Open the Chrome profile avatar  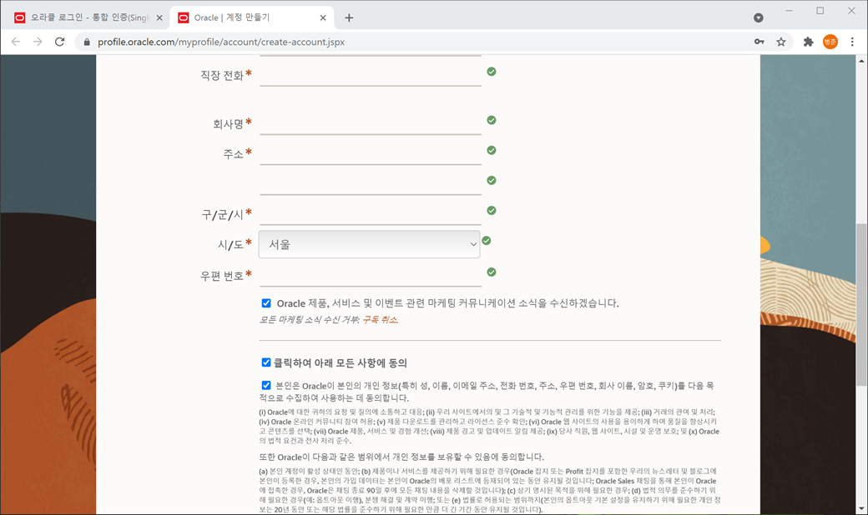pos(830,42)
